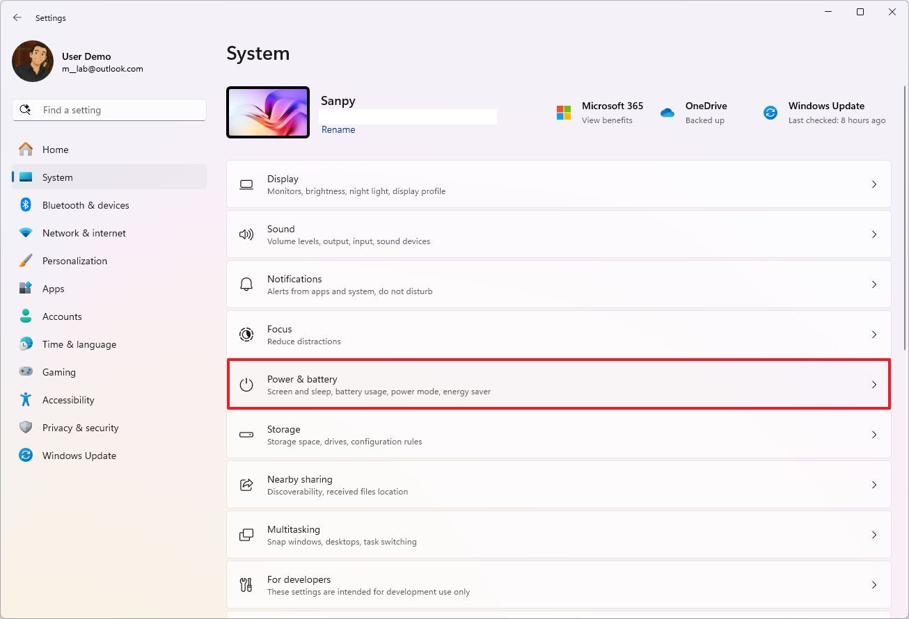Expand the Multitasking row chevron
The image size is (909, 619).
874,535
